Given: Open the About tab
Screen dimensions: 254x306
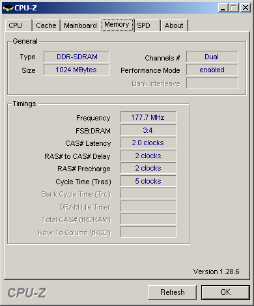Looking at the screenshot, I should coord(174,25).
